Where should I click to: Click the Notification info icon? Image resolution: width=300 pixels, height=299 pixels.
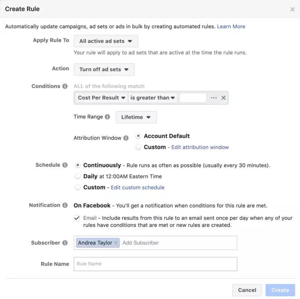pyautogui.click(x=65, y=205)
